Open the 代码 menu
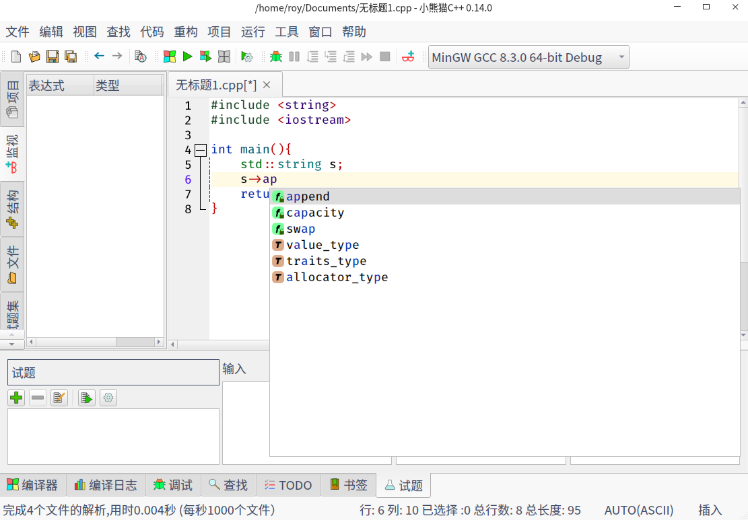This screenshot has width=748, height=520. (152, 32)
